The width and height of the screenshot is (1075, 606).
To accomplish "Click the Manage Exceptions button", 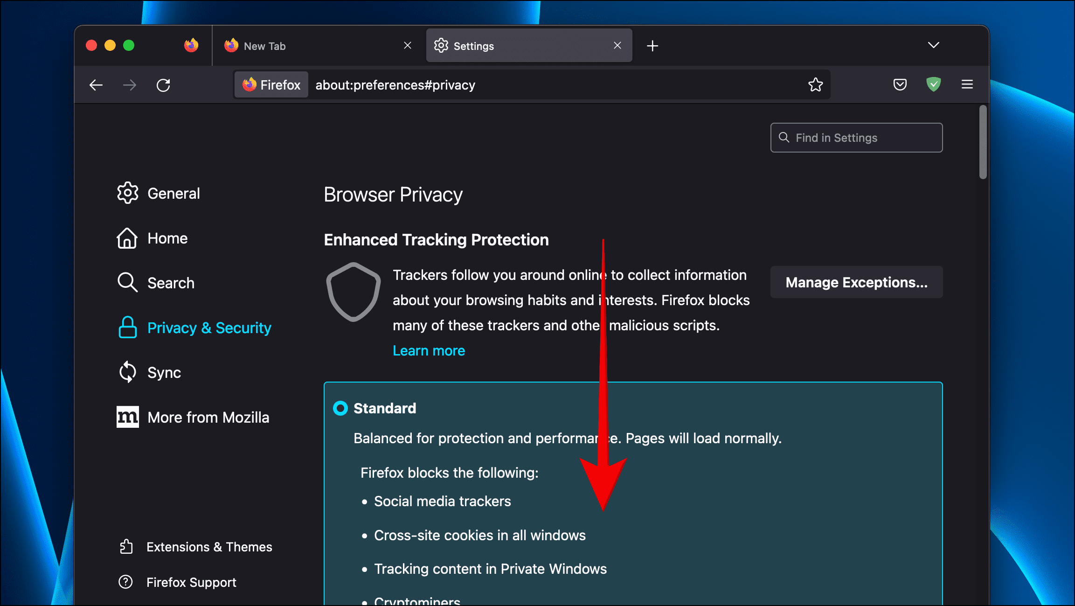I will 856,282.
